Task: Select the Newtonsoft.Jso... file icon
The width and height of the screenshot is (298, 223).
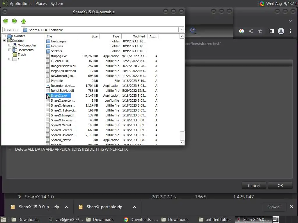Action: coord(48,76)
